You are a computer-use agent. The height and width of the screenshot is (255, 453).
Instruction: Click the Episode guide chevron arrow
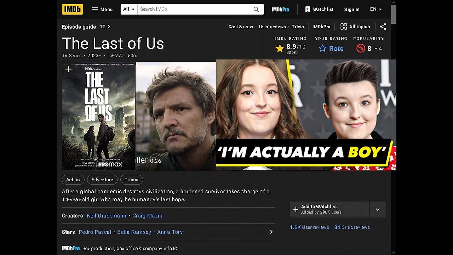pyautogui.click(x=108, y=27)
